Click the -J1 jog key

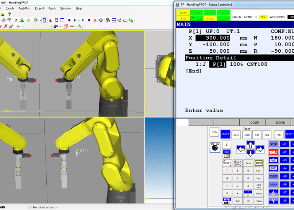(x=284, y=144)
